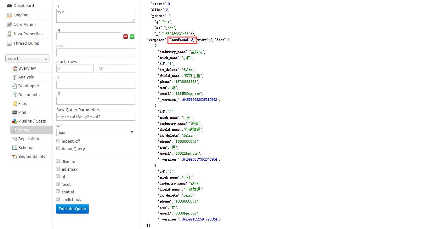
Task: Click the phone value "13800000001"
Action: pos(186,202)
